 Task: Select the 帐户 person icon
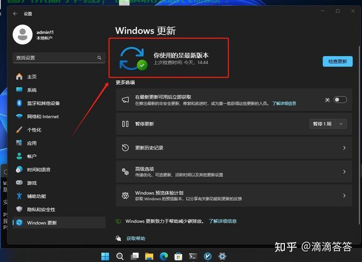point(19,156)
